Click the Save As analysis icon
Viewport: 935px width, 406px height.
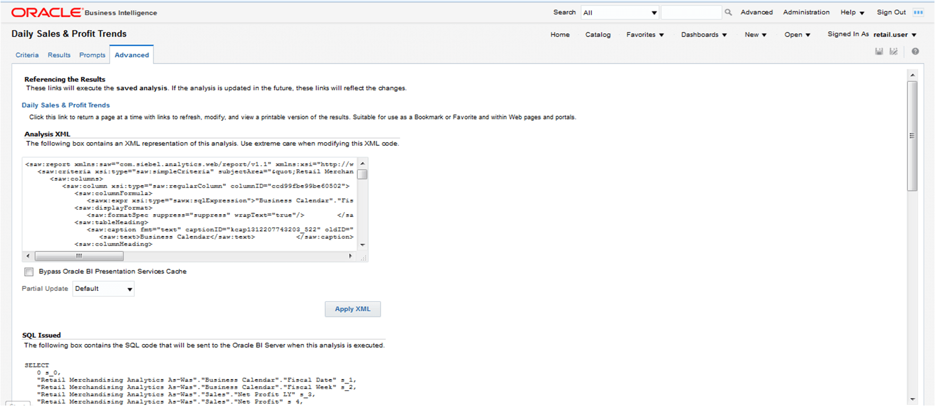click(x=894, y=51)
